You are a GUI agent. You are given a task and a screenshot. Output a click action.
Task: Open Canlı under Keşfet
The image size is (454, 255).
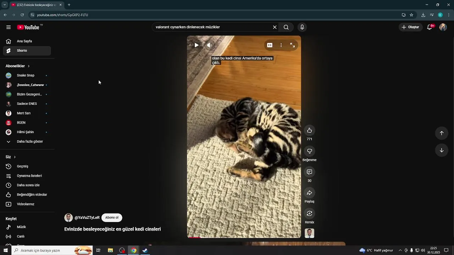[x=27, y=237]
